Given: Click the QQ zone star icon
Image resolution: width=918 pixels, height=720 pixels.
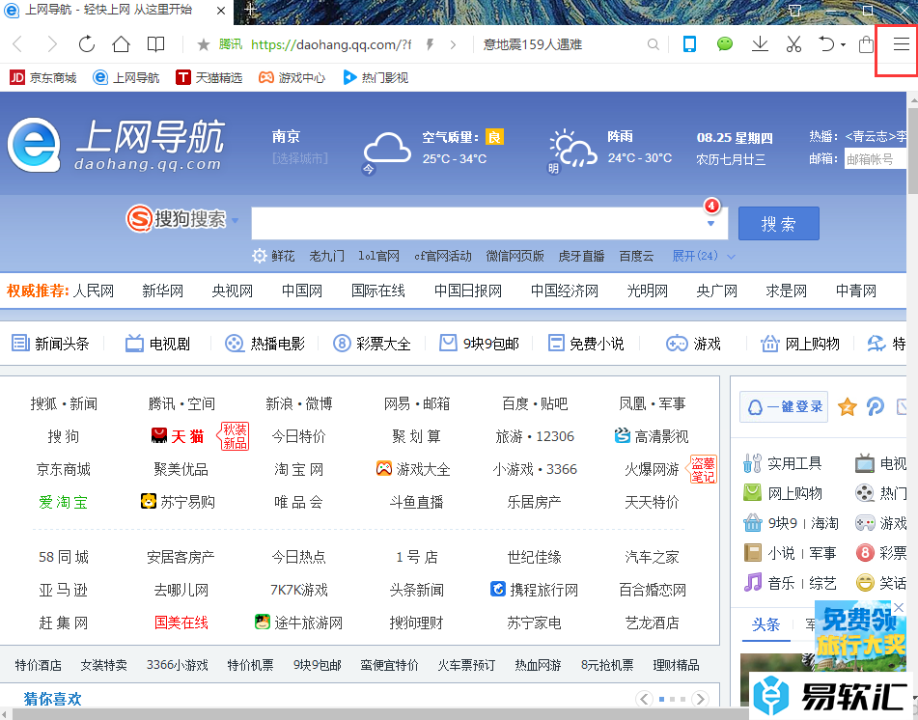Looking at the screenshot, I should point(848,406).
